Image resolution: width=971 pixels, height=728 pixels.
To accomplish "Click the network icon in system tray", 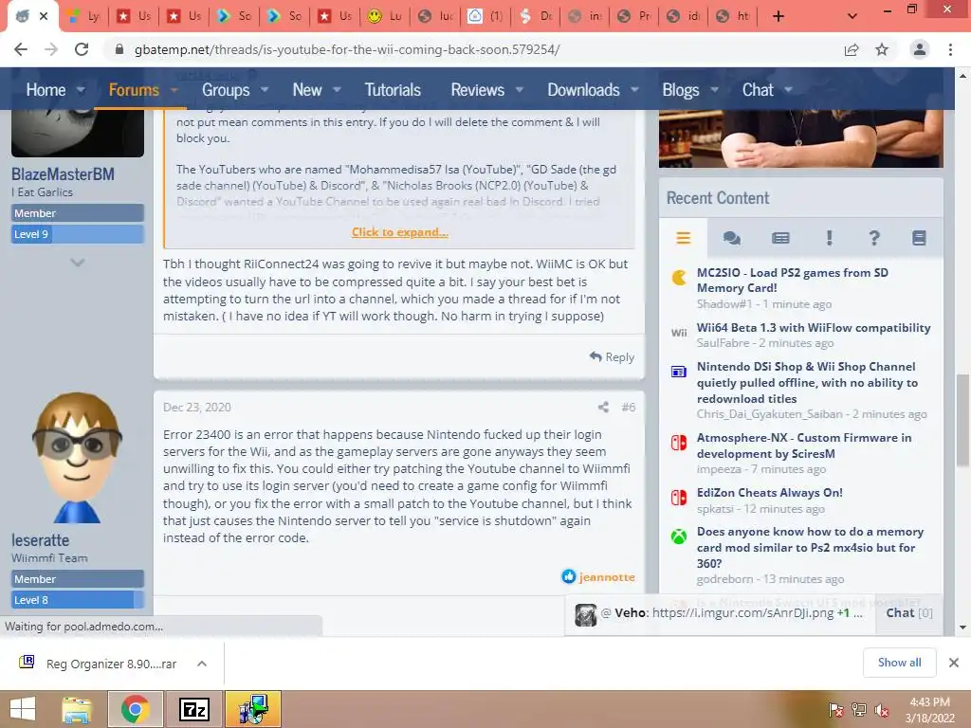I will [858, 710].
